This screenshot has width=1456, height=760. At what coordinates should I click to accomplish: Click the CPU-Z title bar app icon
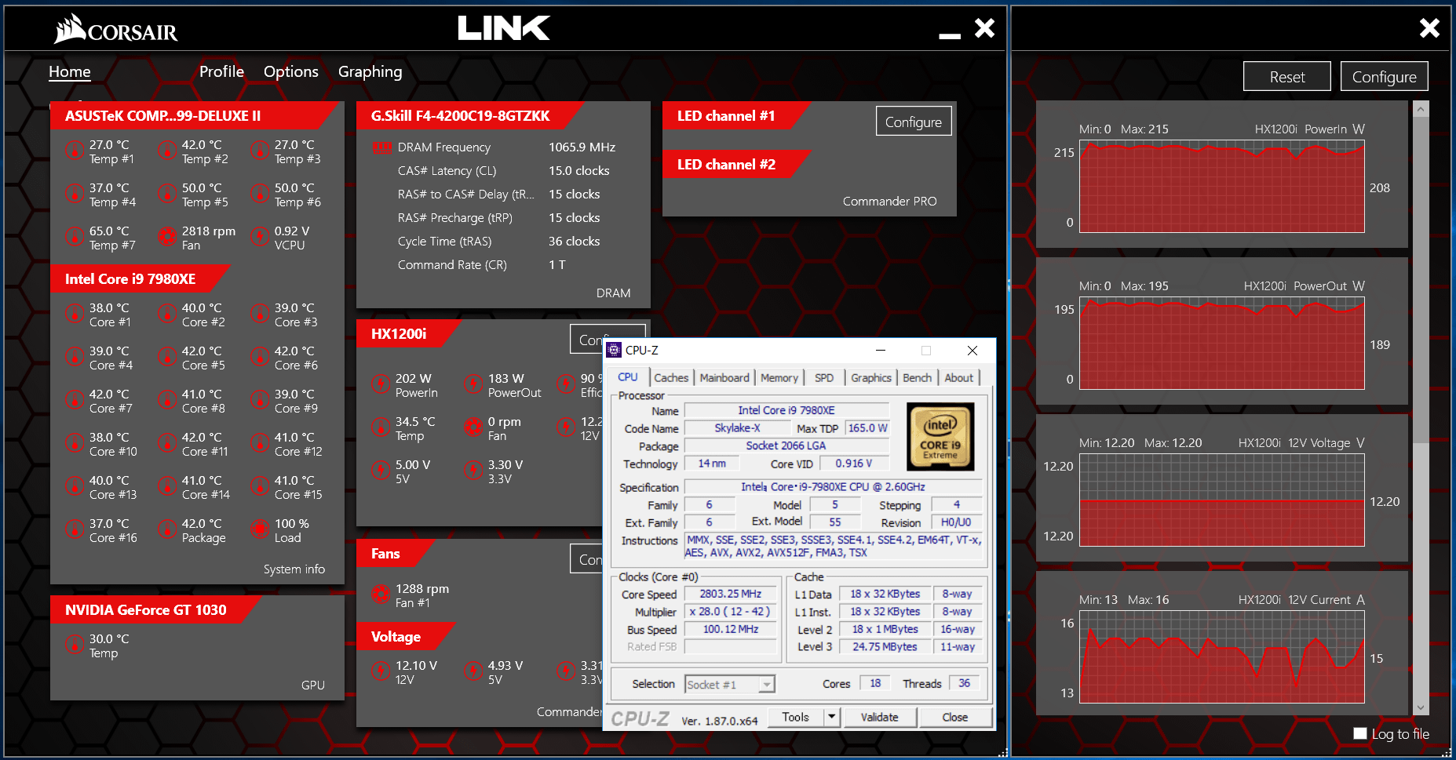pos(614,350)
